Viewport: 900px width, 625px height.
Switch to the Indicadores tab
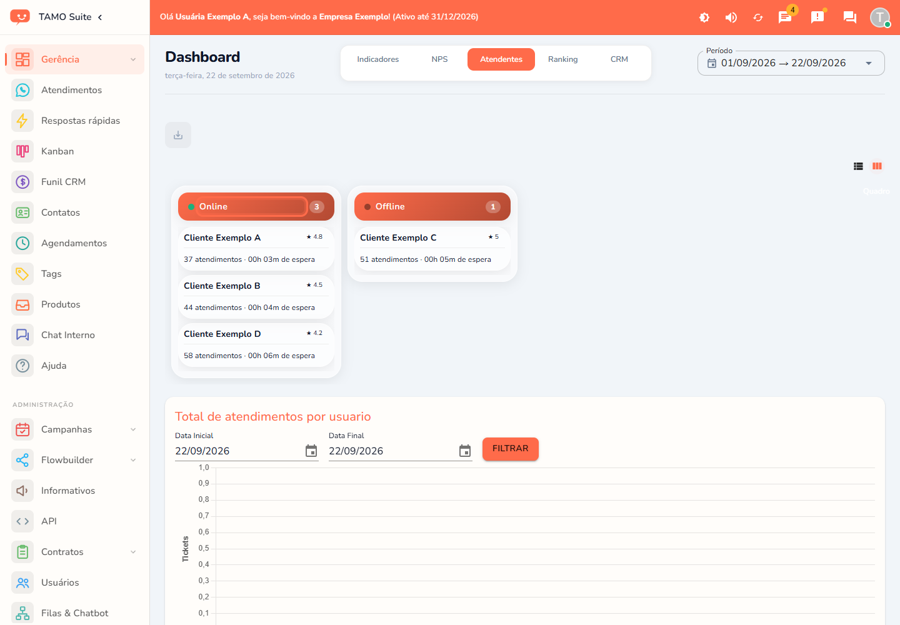[378, 59]
